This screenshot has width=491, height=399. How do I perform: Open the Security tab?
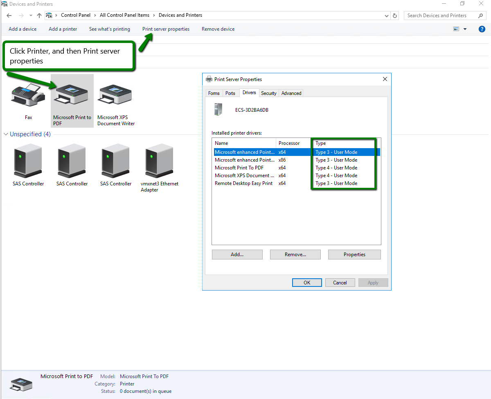[x=269, y=93]
